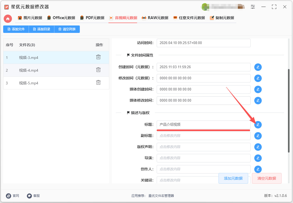Click 媒体修改时间 value field
This screenshot has height=203, width=293.
[203, 100]
